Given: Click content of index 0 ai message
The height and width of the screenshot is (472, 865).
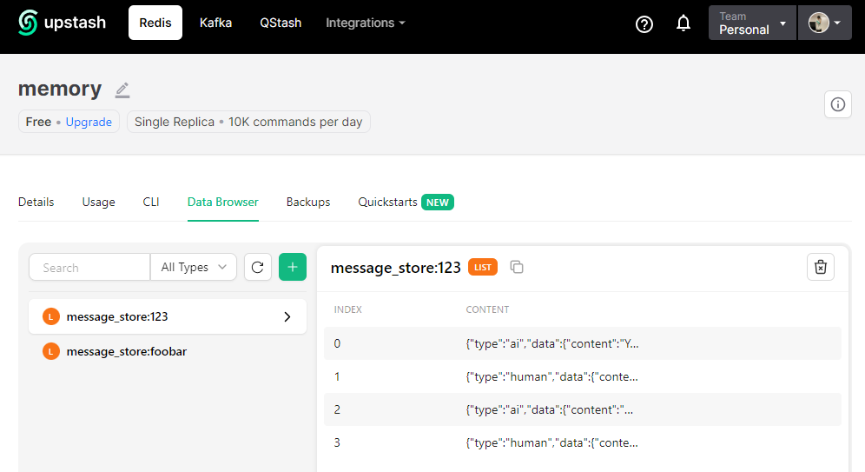Looking at the screenshot, I should [552, 344].
